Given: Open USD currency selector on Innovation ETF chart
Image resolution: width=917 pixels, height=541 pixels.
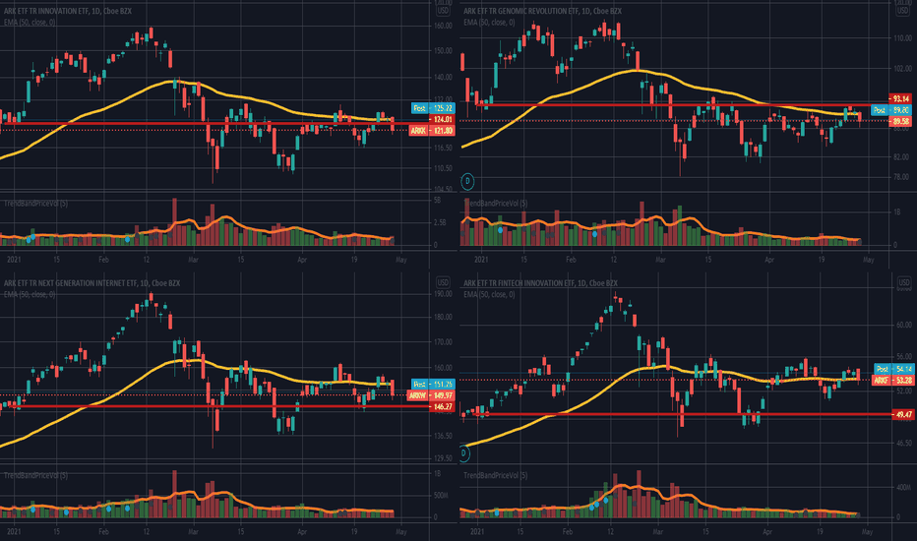Looking at the screenshot, I should pyautogui.click(x=443, y=11).
